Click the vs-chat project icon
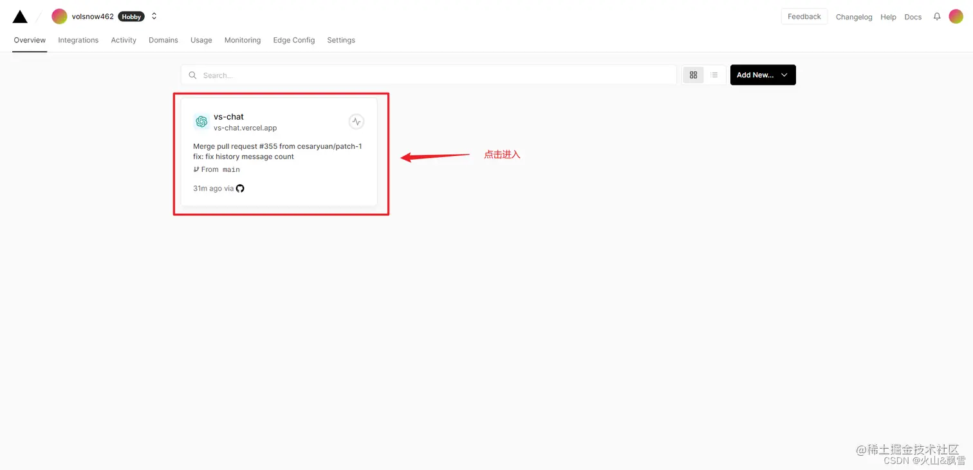973x470 pixels. pos(201,122)
